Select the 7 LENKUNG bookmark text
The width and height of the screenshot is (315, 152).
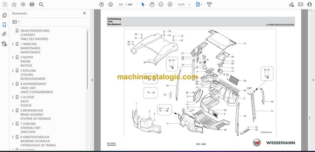click(30, 128)
